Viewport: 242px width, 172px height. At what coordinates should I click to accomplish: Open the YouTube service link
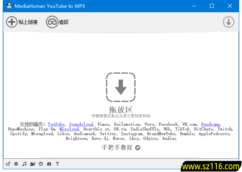tap(56, 124)
